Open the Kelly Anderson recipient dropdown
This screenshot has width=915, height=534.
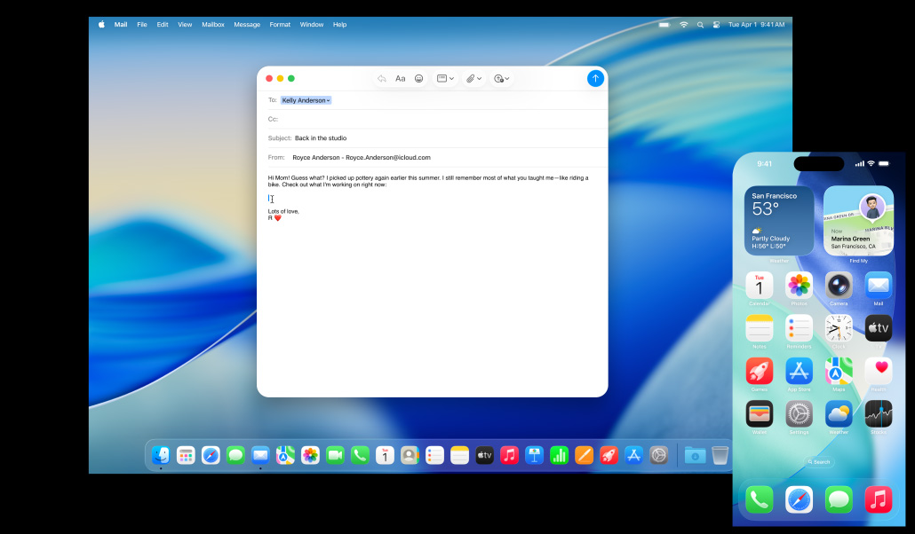[306, 100]
